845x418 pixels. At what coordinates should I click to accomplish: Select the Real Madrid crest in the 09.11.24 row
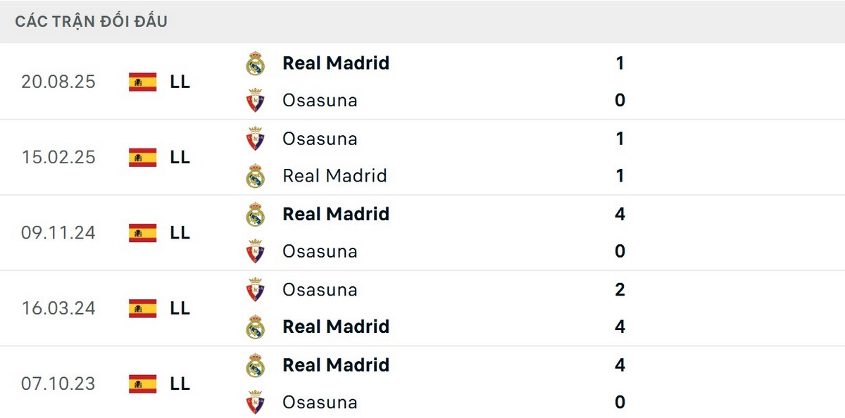pyautogui.click(x=255, y=214)
